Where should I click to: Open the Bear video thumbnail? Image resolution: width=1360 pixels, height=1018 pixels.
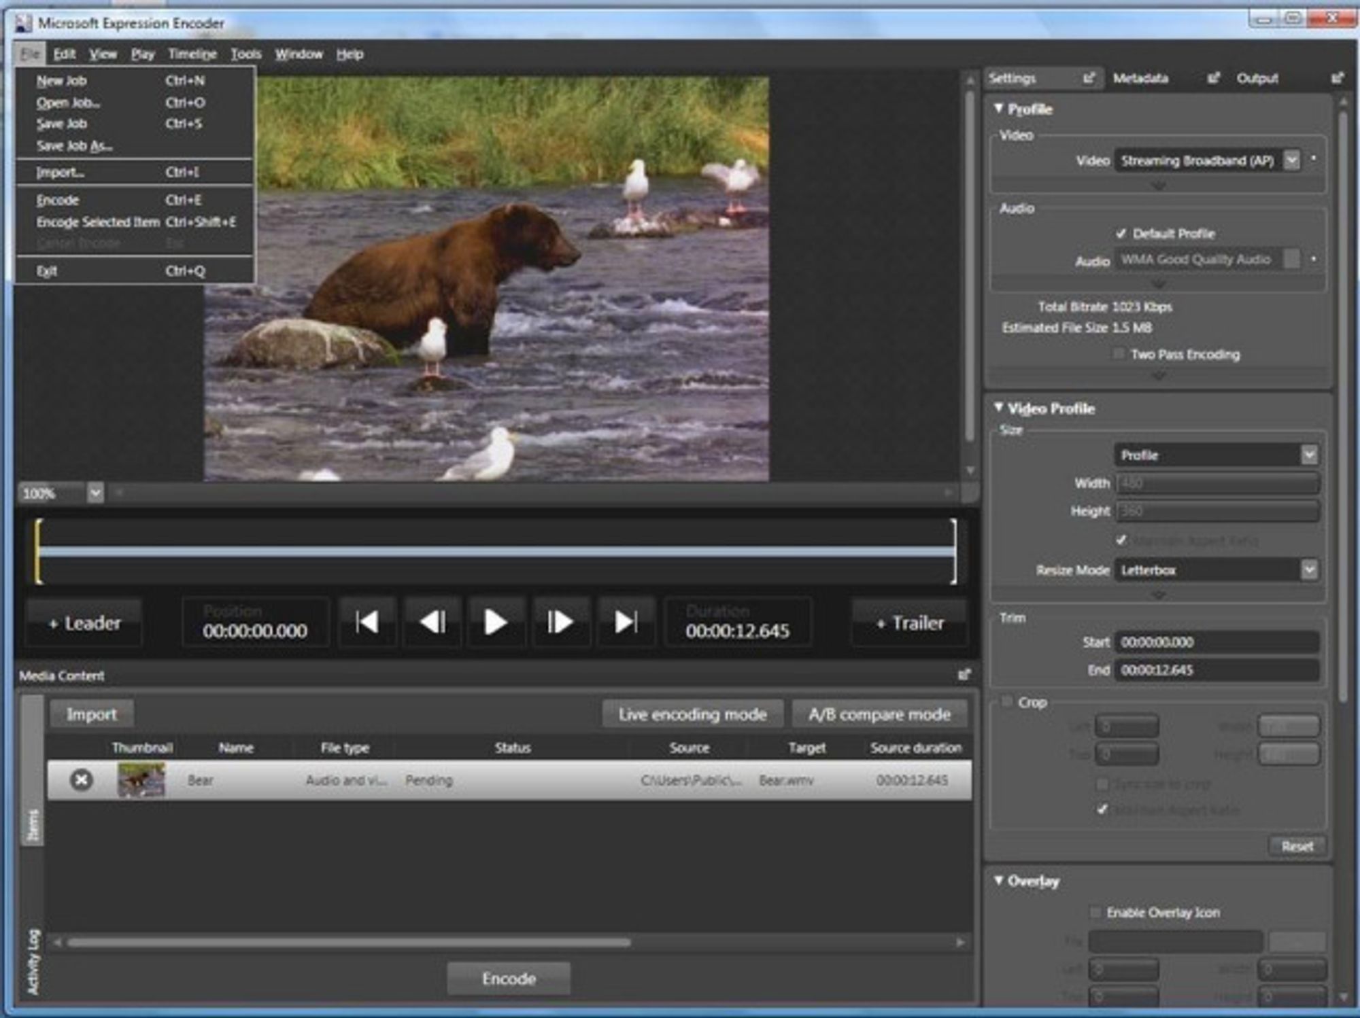tap(141, 779)
